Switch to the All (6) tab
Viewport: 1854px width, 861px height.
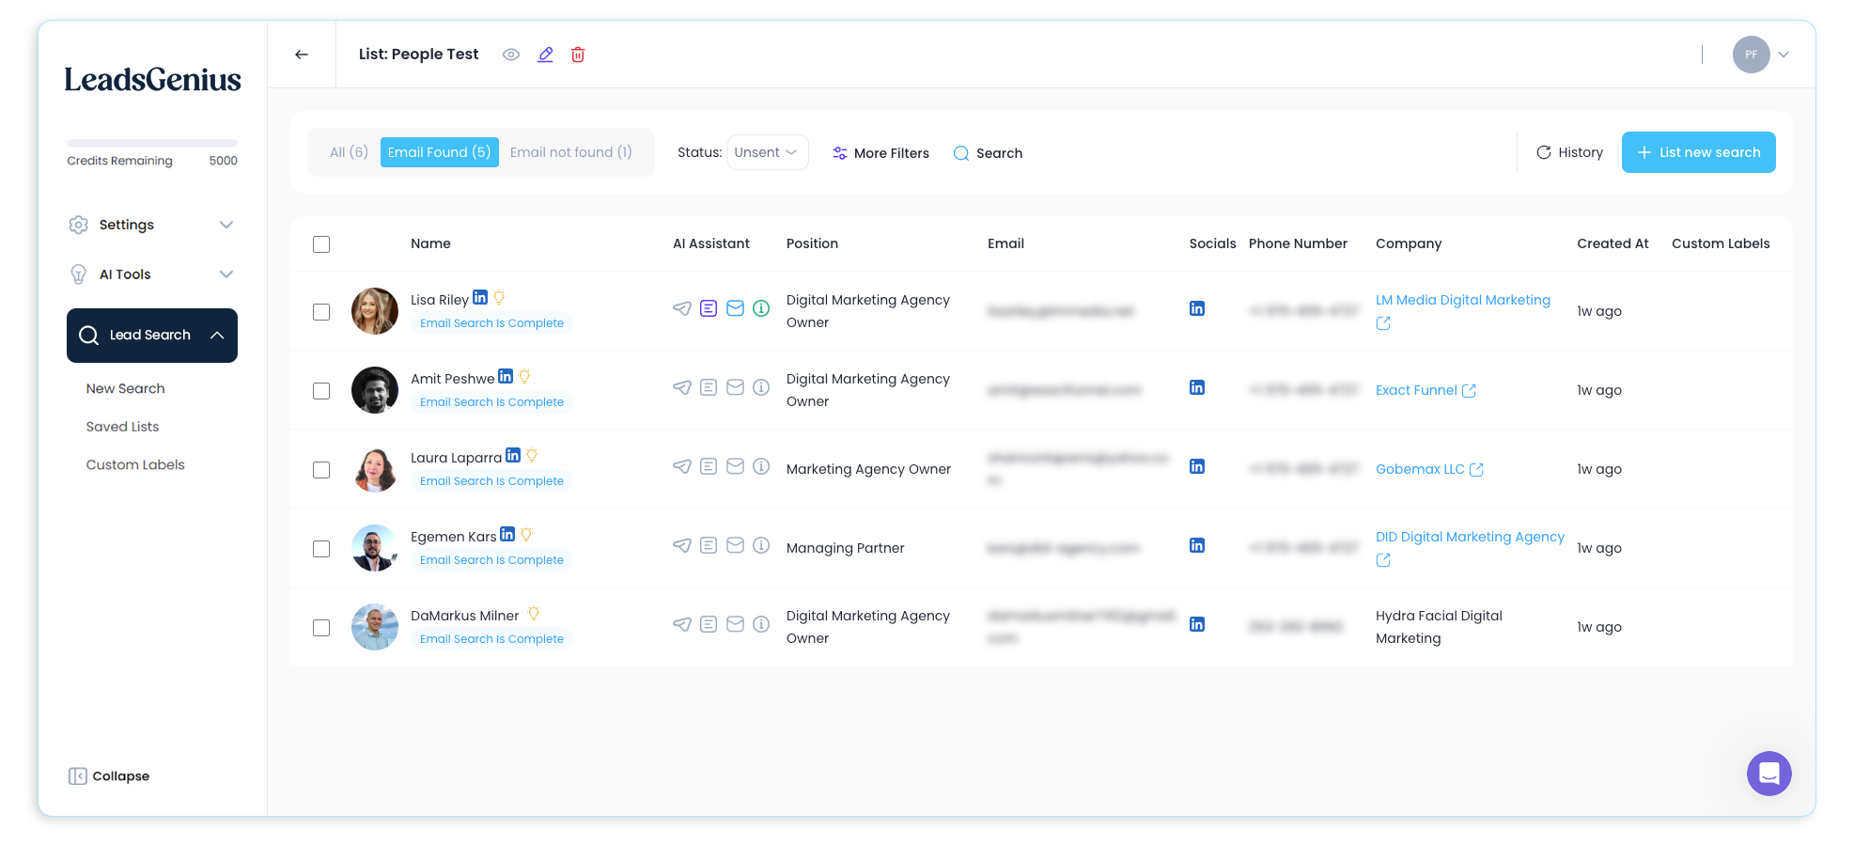[x=349, y=152]
